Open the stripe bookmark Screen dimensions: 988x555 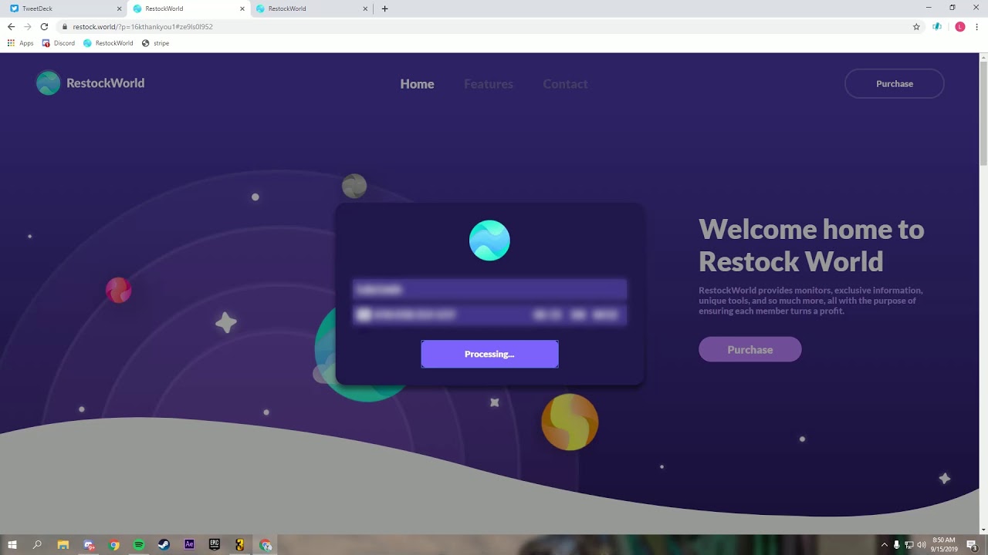coord(156,43)
